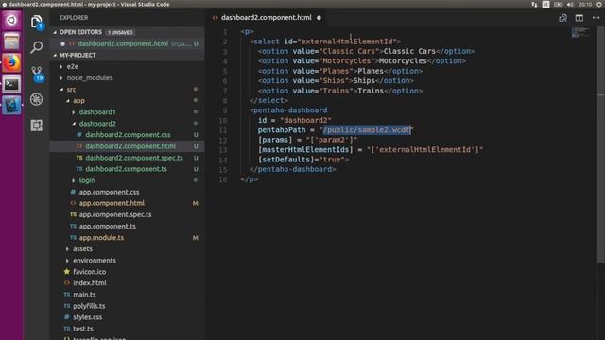Viewport: 605px width, 340px height.
Task: Open the Debug view in activity bar
Action: (37, 99)
